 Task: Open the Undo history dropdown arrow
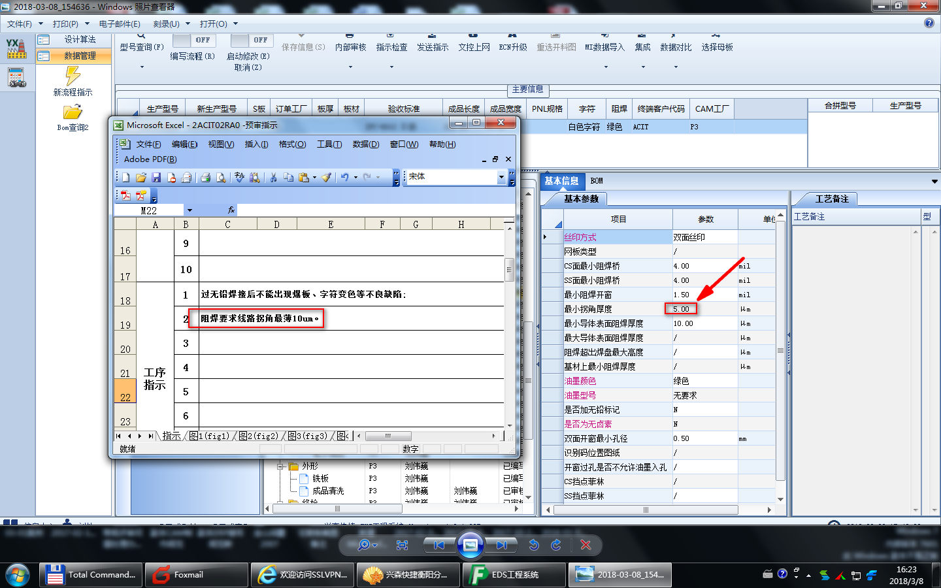[355, 177]
